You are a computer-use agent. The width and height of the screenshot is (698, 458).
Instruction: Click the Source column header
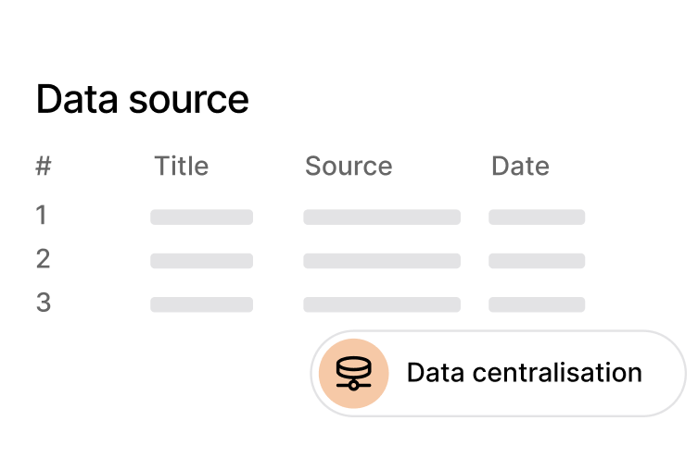click(349, 167)
